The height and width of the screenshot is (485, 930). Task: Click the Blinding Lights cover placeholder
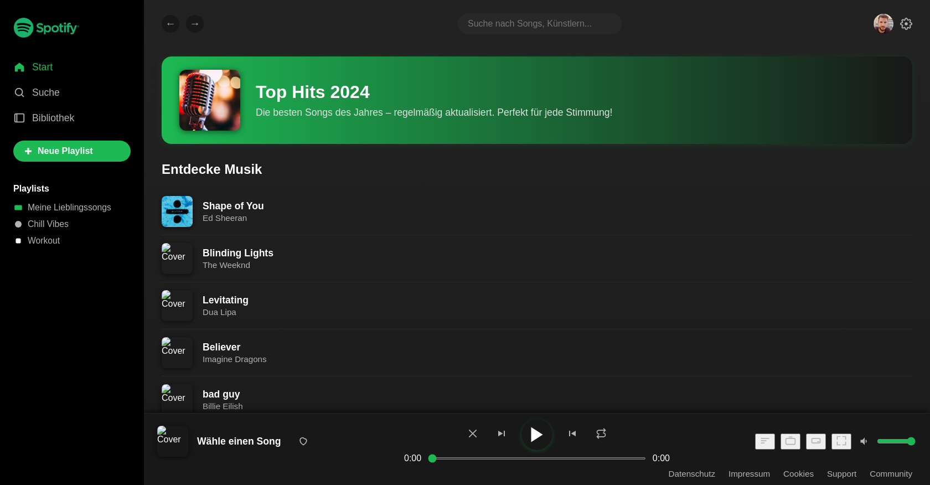click(x=177, y=259)
